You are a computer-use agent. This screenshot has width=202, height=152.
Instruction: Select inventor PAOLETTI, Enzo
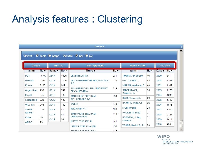coord(131,113)
